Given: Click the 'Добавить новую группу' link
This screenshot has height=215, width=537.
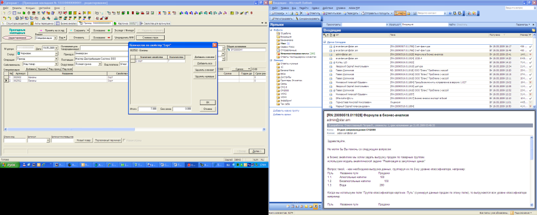Looking at the screenshot, I should tap(285, 110).
